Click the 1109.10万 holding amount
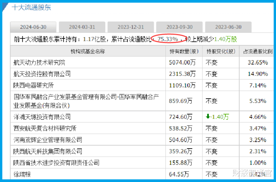The width and height of the screenshot is (276, 182). [182, 85]
